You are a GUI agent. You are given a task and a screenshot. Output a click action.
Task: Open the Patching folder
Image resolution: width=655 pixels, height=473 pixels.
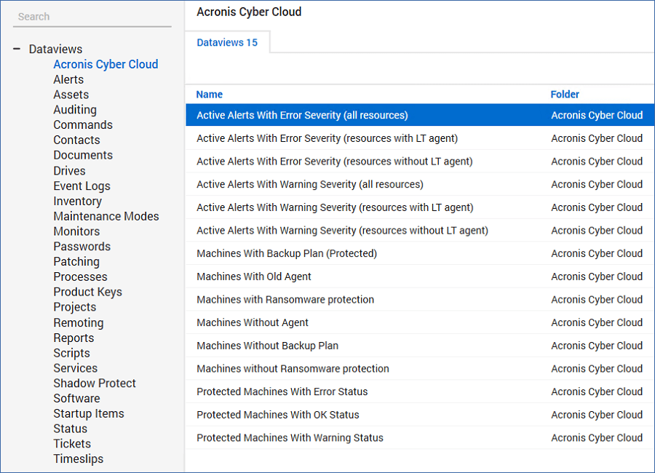[76, 261]
